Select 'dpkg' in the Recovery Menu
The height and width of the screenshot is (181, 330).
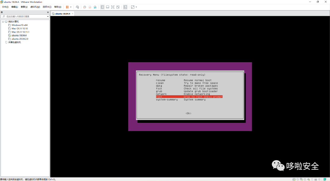[159, 86]
